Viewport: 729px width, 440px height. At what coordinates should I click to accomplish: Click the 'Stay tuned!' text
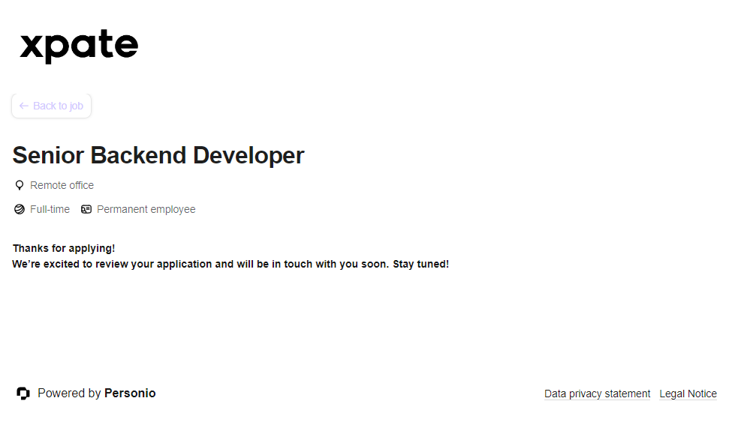tap(420, 265)
